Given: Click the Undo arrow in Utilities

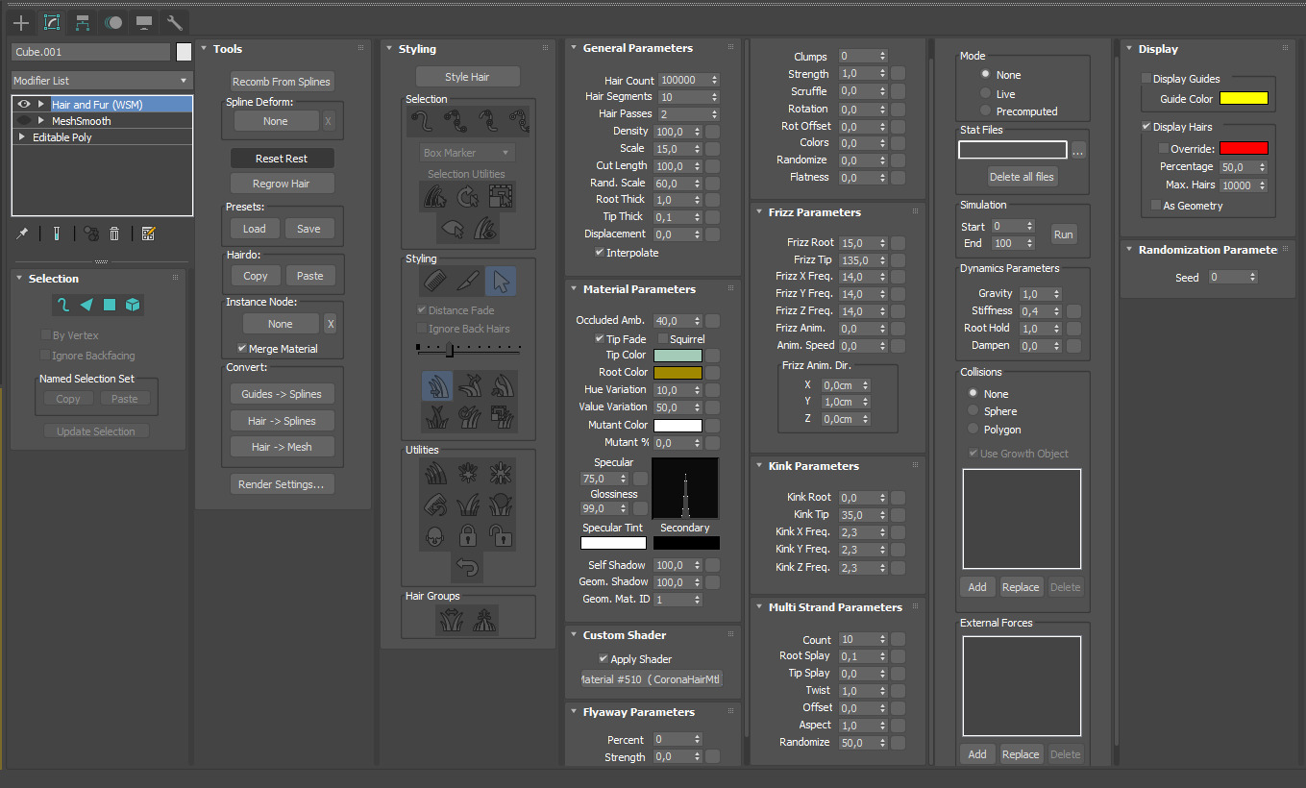Looking at the screenshot, I should (x=468, y=567).
